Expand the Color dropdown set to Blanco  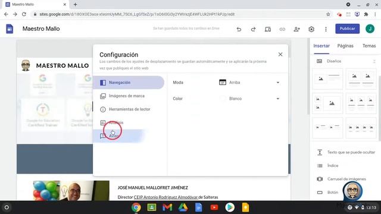coord(249,99)
